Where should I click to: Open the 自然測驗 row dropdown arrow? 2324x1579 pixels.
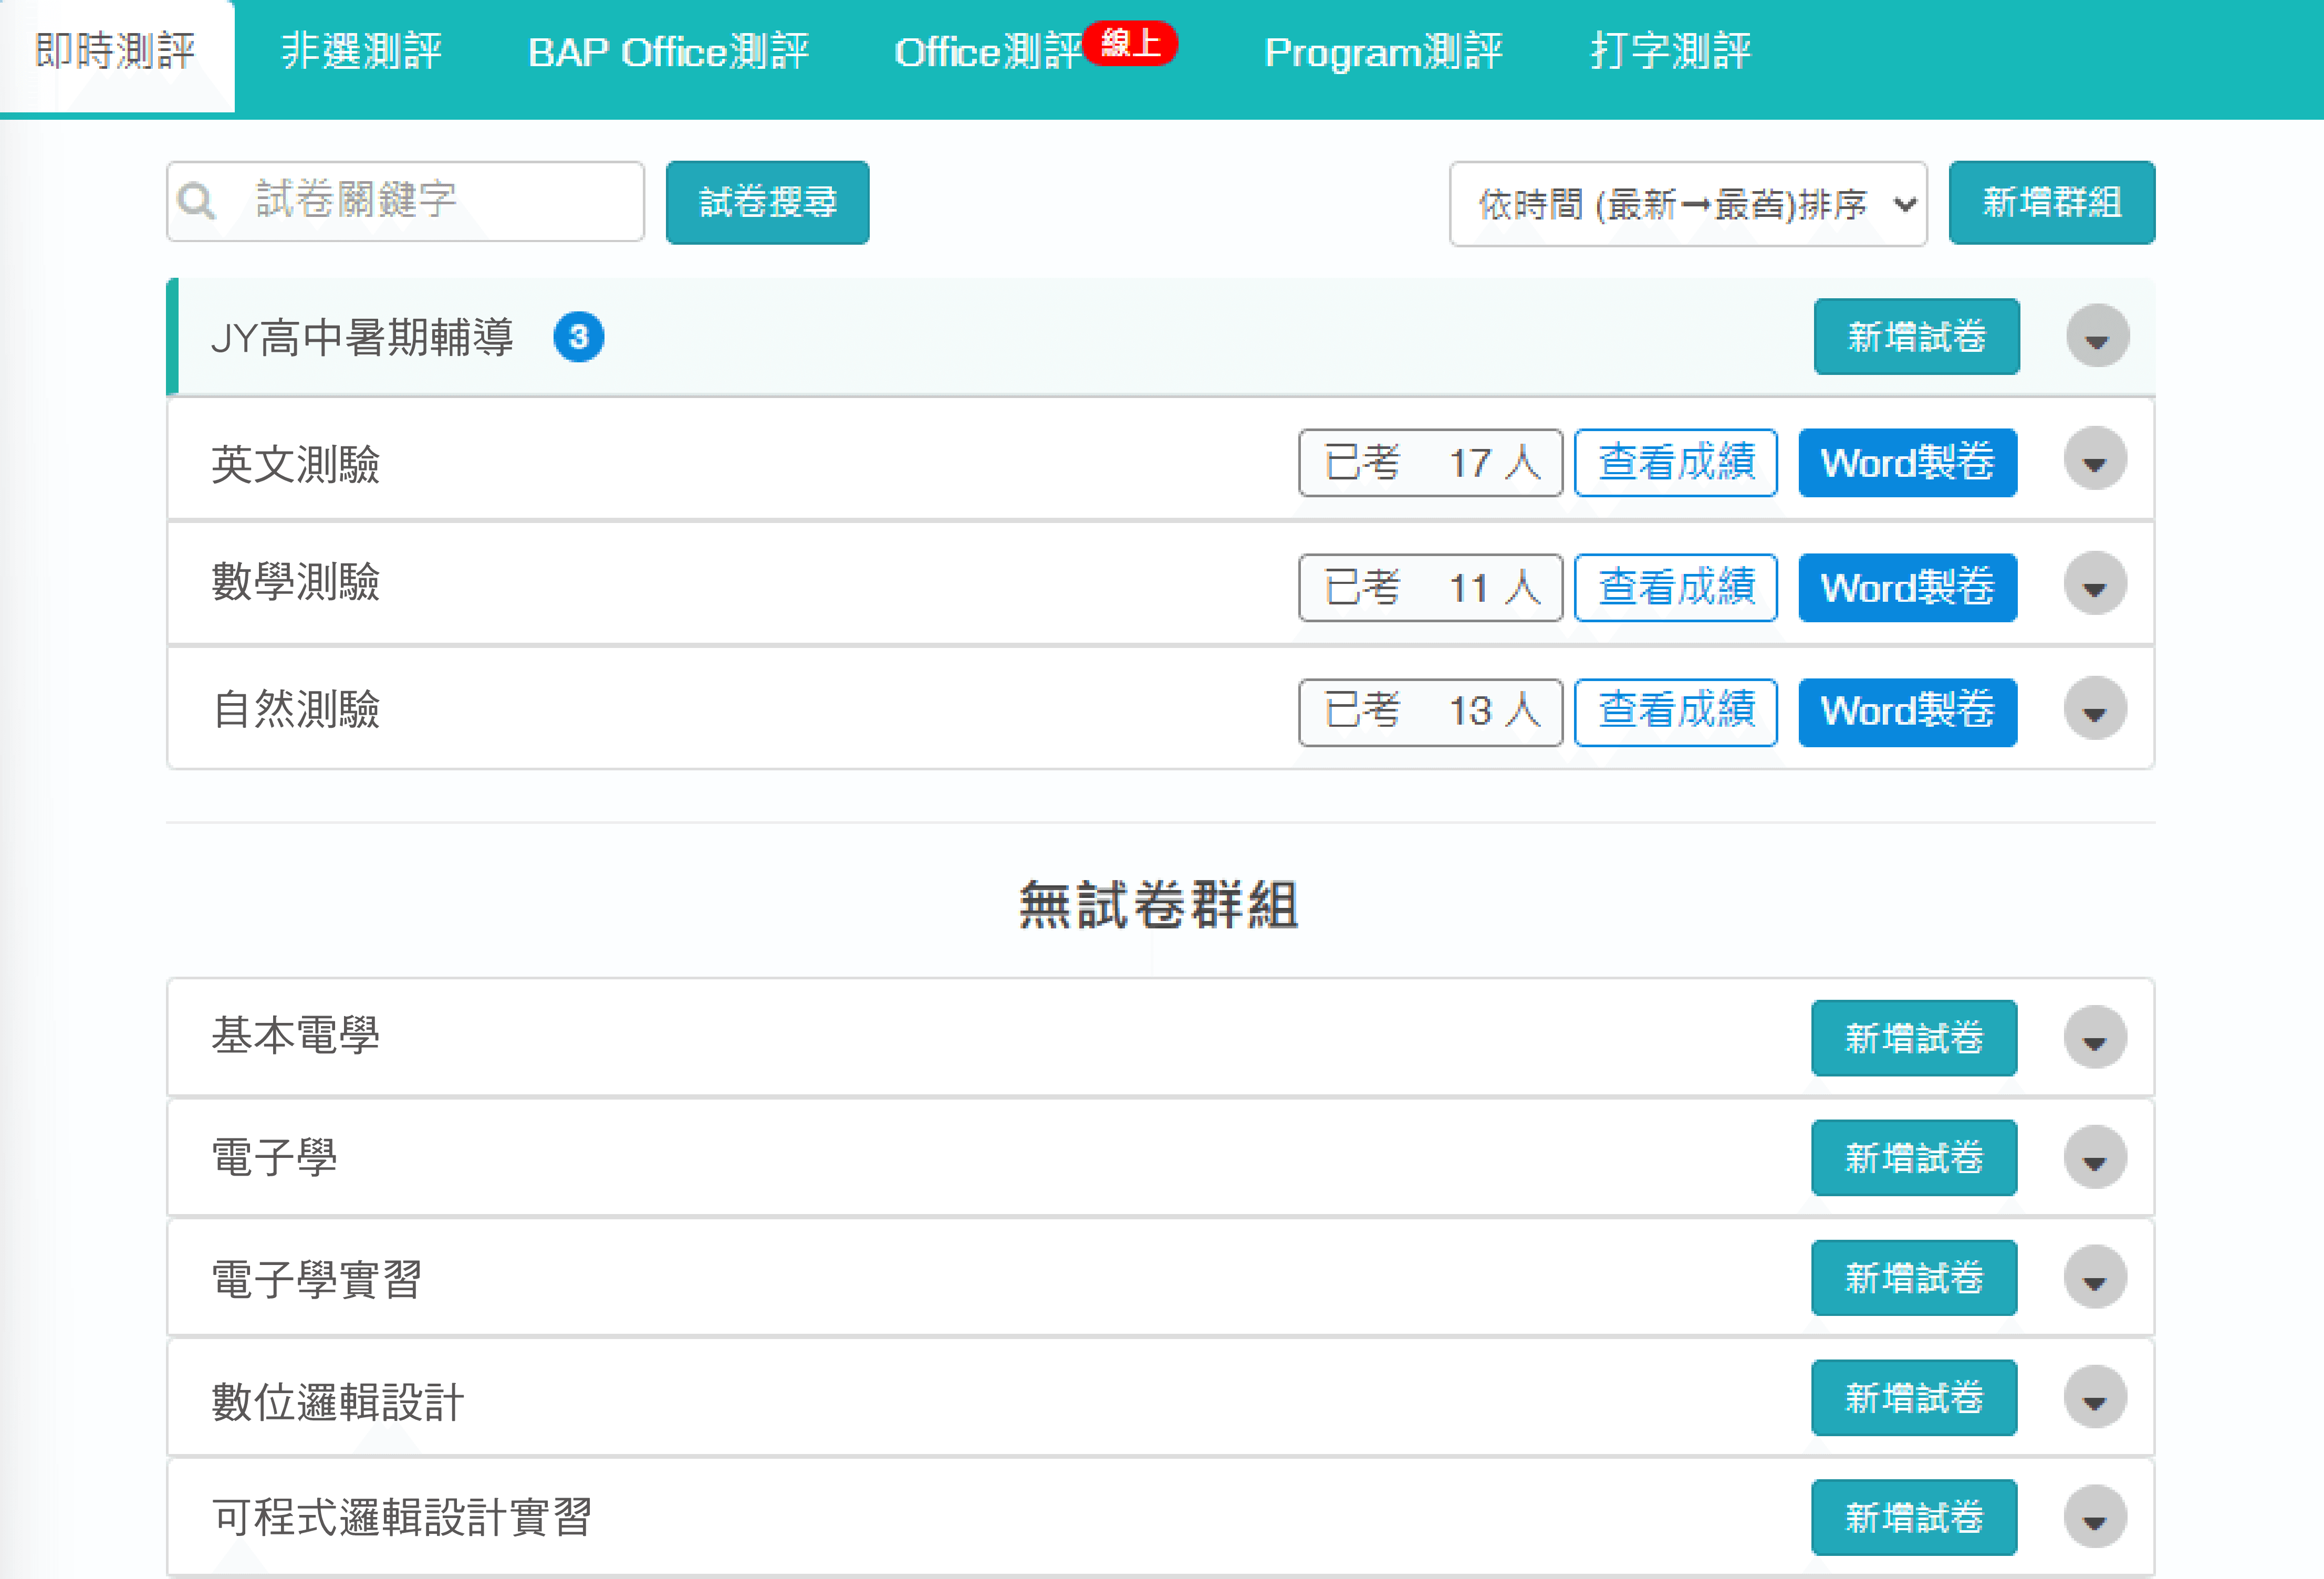point(2094,710)
